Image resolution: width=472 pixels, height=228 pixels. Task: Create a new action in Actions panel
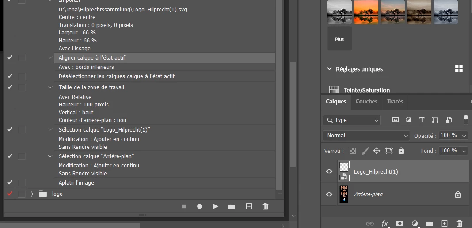point(249,206)
